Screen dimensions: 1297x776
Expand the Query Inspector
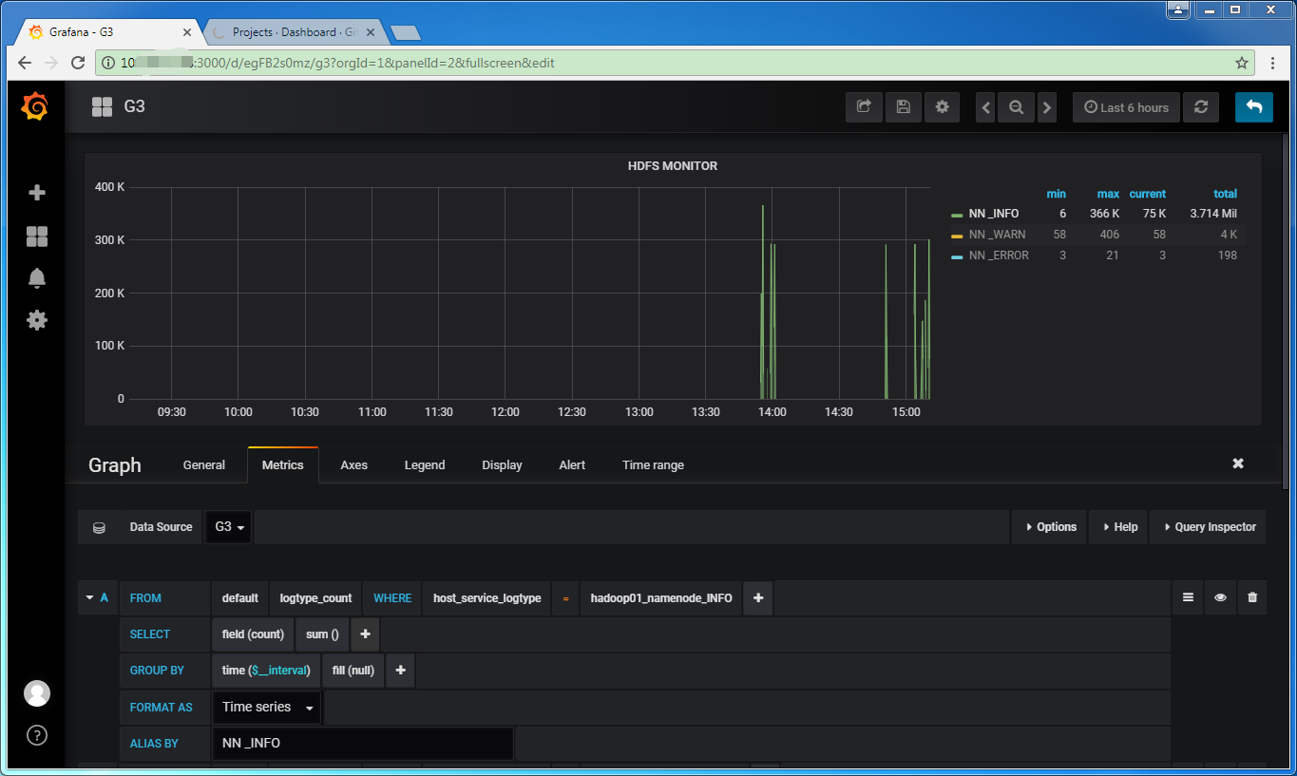coord(1208,527)
